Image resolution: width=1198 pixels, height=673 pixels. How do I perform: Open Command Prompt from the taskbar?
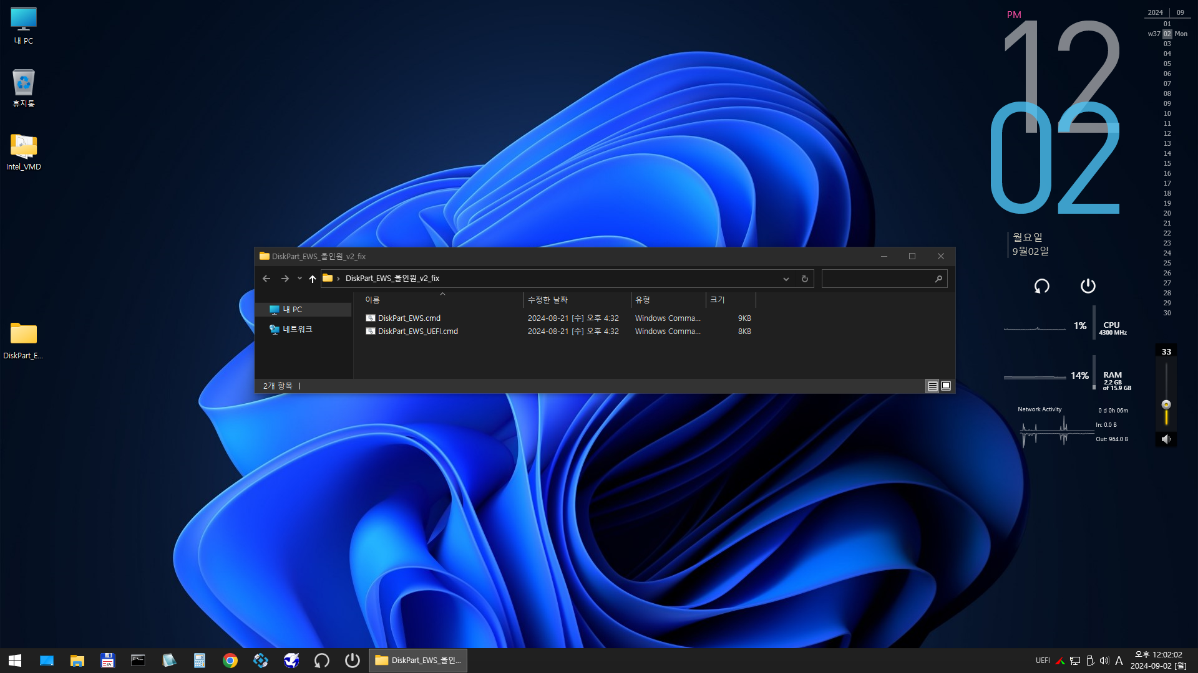coord(138,661)
